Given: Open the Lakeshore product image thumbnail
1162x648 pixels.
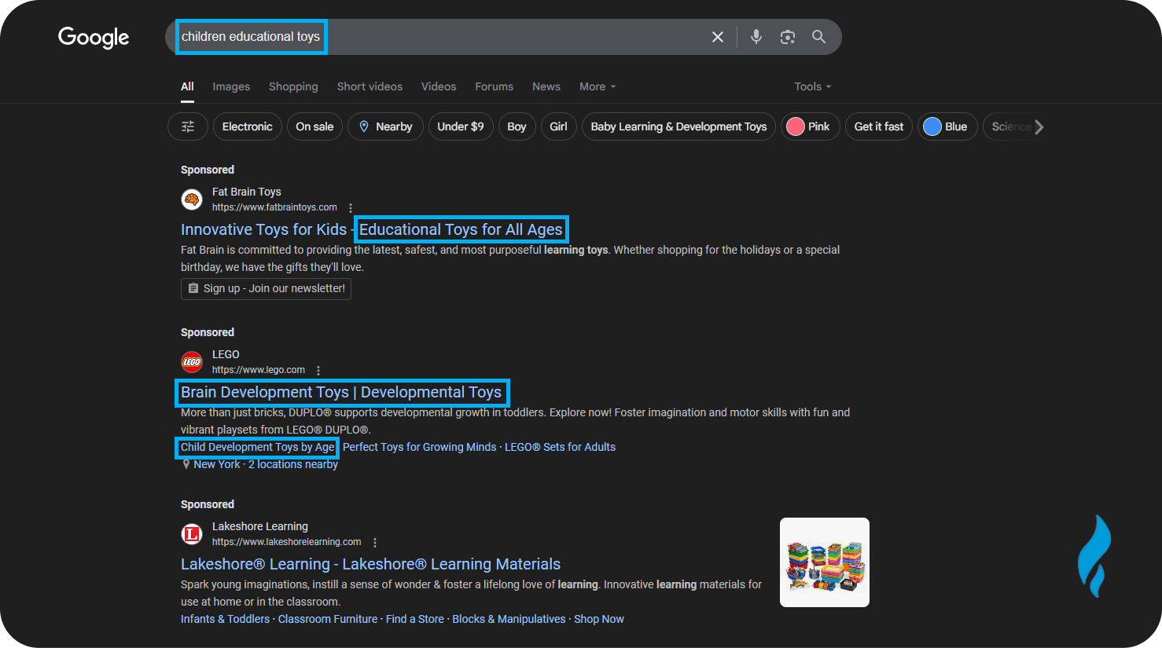Looking at the screenshot, I should pyautogui.click(x=825, y=562).
